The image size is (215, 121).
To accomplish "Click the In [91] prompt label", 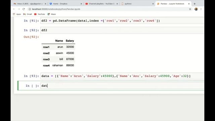I will pyautogui.click(x=31, y=21).
